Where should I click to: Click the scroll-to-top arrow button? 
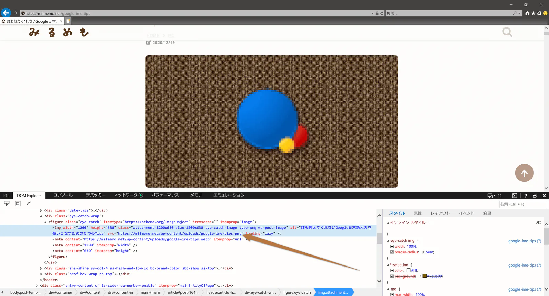point(524,173)
